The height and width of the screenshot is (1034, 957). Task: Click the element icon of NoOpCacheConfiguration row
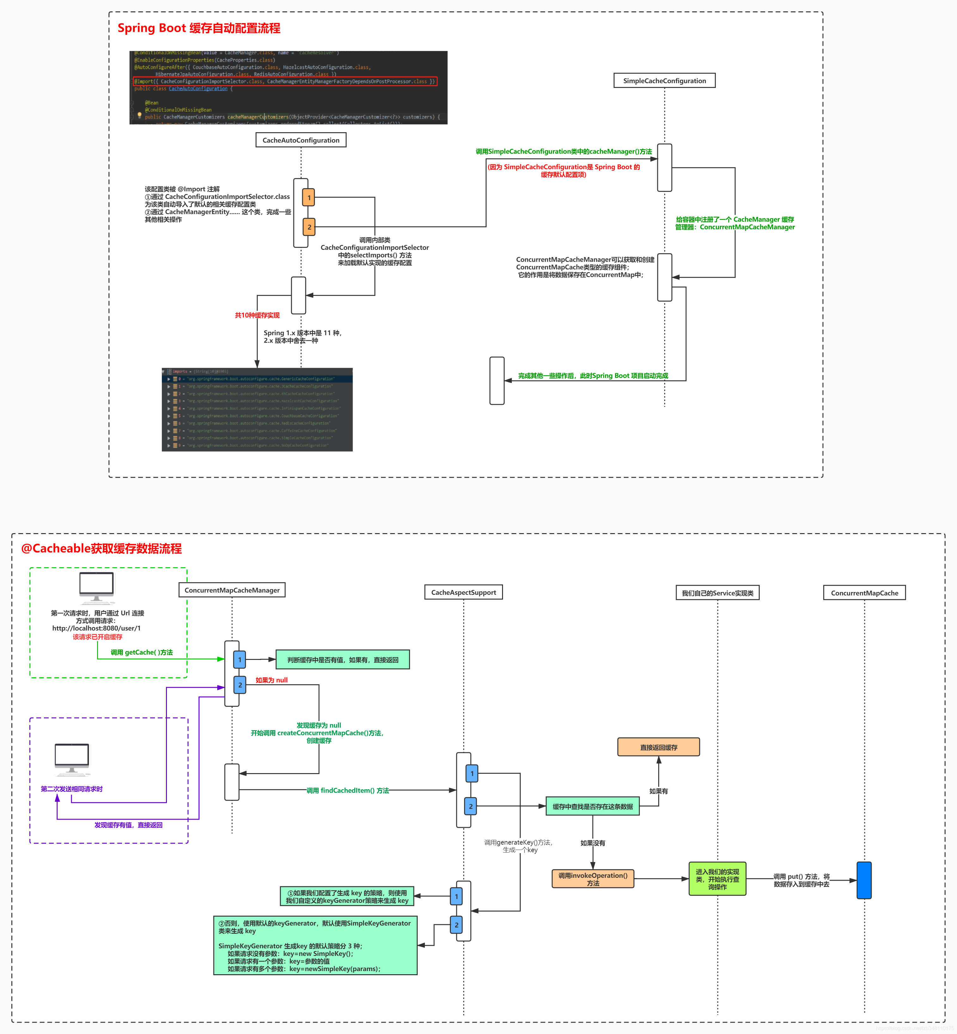click(175, 446)
